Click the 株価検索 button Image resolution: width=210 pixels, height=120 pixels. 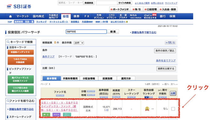[89, 3]
